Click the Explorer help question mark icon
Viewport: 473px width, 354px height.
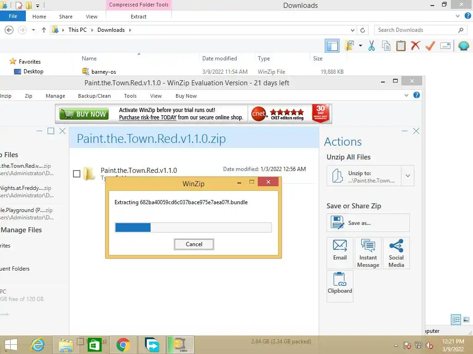coord(467,16)
